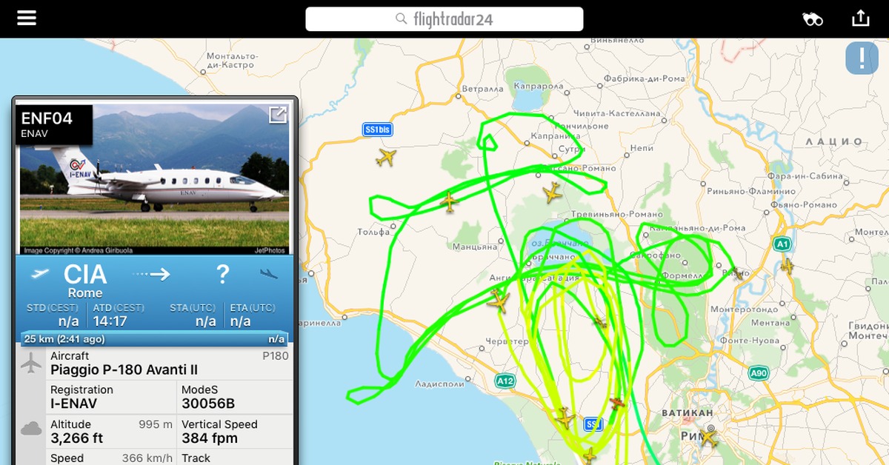Click the I-ENAV aircraft photo
Viewport: 889px width, 465px height.
[153, 180]
